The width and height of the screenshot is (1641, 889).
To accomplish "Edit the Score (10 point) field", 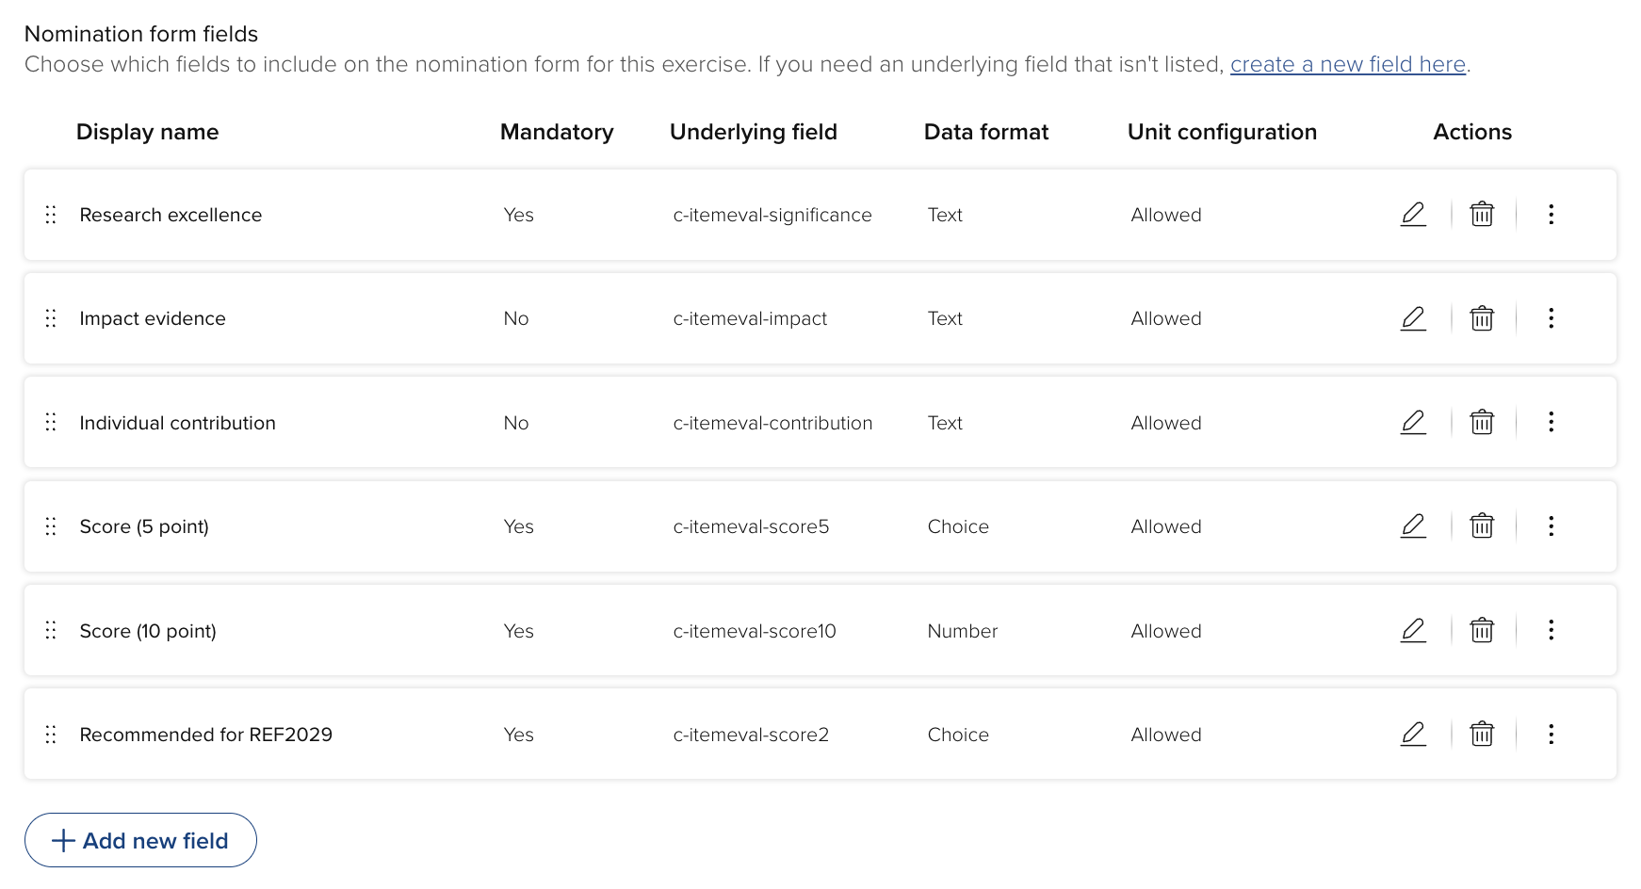I will (x=1413, y=631).
